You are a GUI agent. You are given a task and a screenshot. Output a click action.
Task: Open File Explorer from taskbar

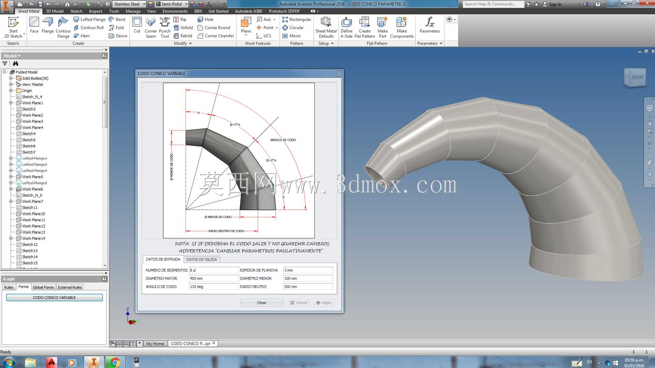pyautogui.click(x=30, y=362)
